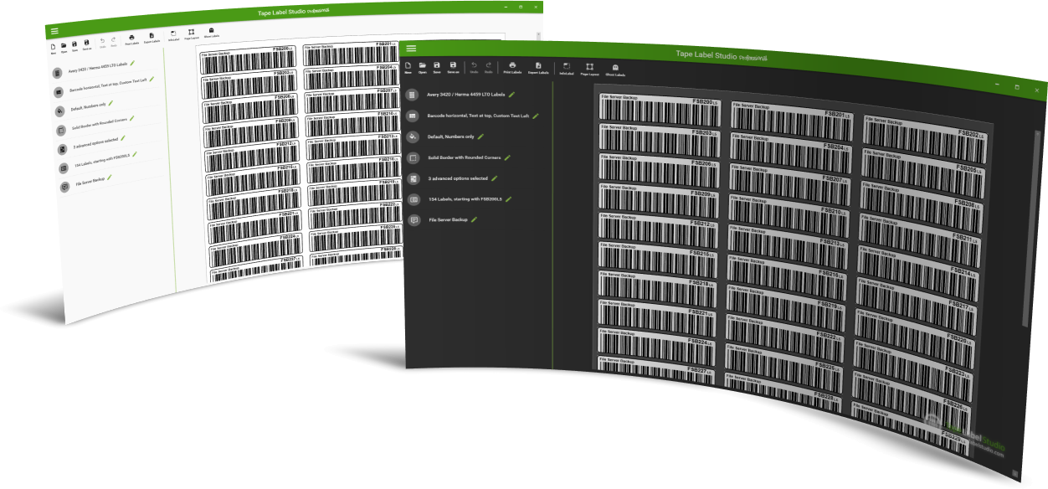Viewport: 1048px width, 489px height.
Task: Click custom text icon beside File Server Backup, dark window
Action: point(413,219)
